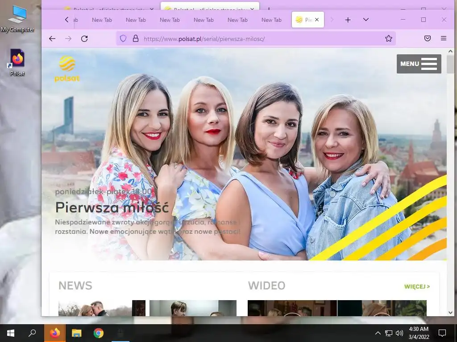This screenshot has width=457, height=342.
Task: Switch to the sixth New Tab
Action: point(271,20)
